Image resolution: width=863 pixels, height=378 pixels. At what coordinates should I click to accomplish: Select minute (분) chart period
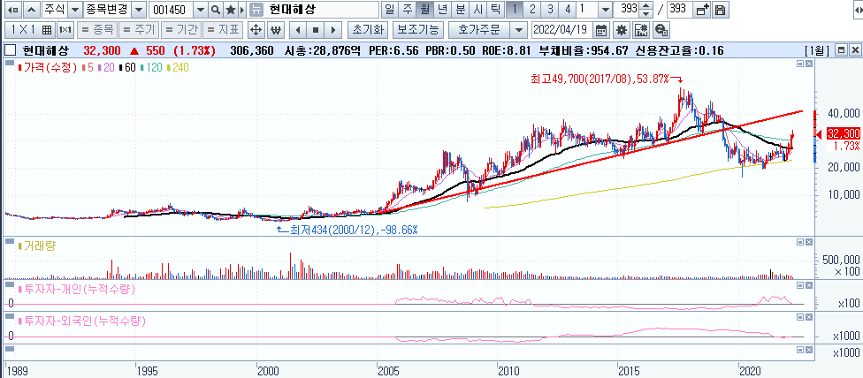tap(460, 10)
